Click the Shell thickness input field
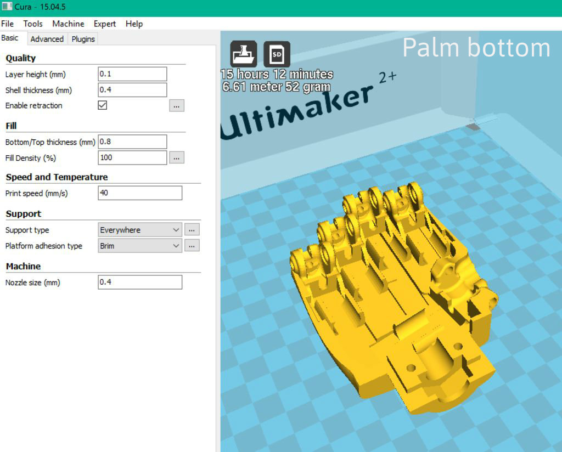562x452 pixels. point(132,90)
